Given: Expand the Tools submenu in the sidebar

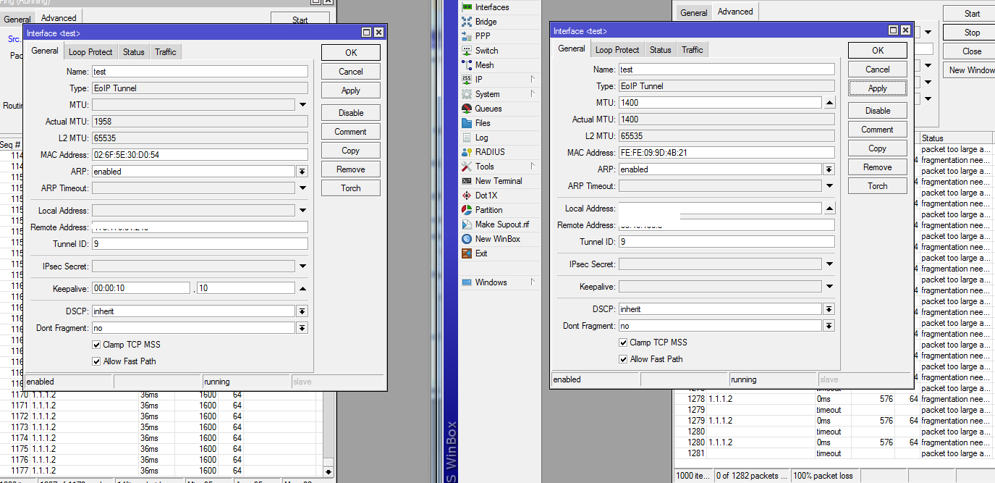Looking at the screenshot, I should (499, 167).
